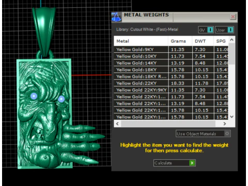Click the vertical scrollbar thumb
Image resolution: width=248 pixels, height=186 pixels.
(232, 54)
